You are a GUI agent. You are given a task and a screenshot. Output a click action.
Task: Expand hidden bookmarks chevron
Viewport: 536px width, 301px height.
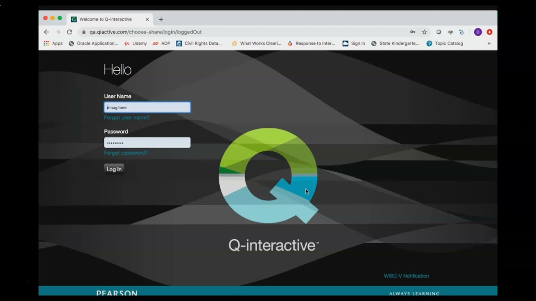pos(489,43)
